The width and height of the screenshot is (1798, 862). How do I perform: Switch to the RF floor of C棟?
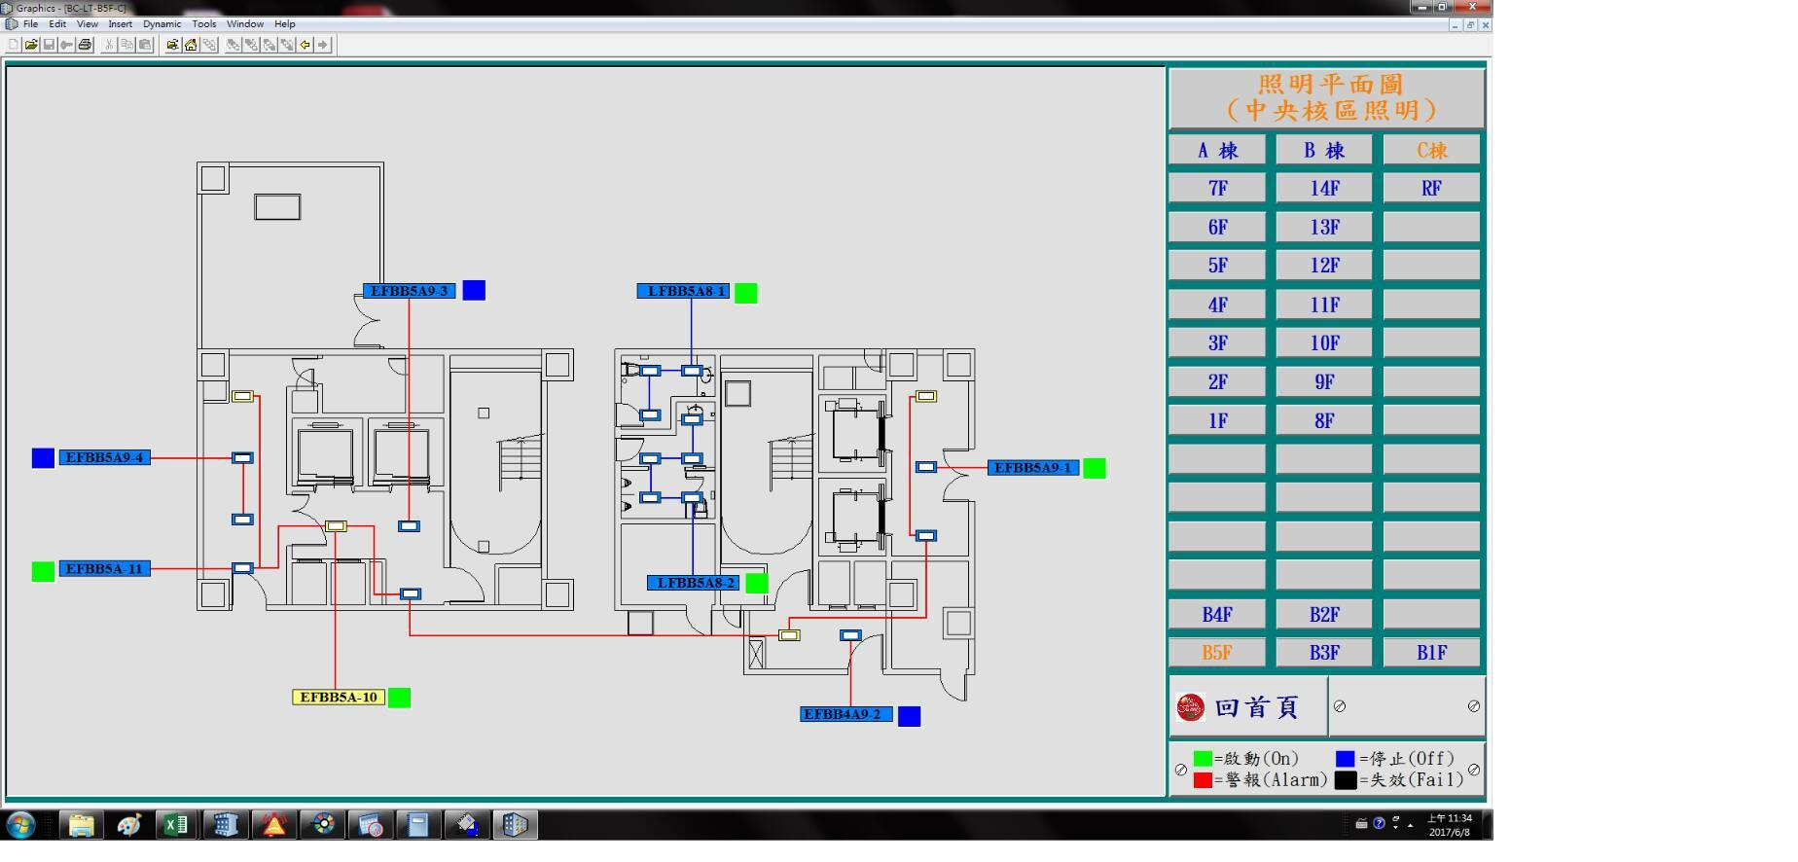point(1430,189)
